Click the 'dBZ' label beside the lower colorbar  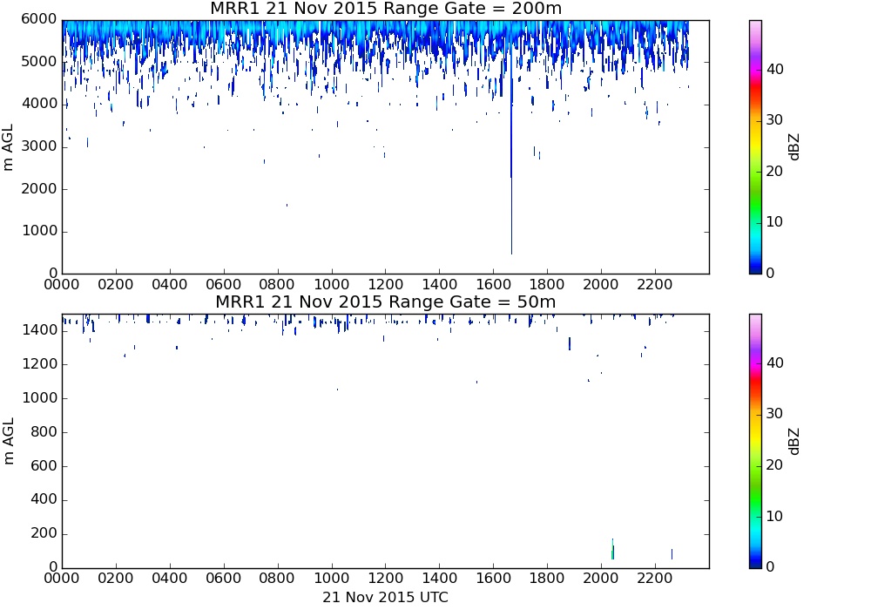click(x=793, y=441)
